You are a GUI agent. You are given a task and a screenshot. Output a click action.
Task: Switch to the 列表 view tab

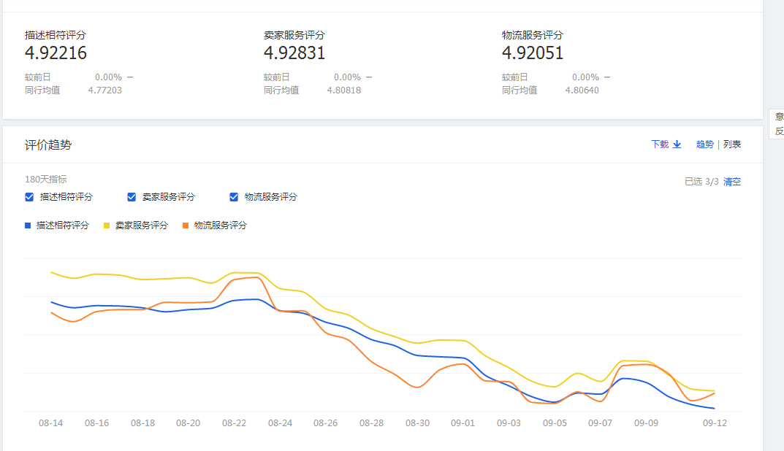[732, 144]
